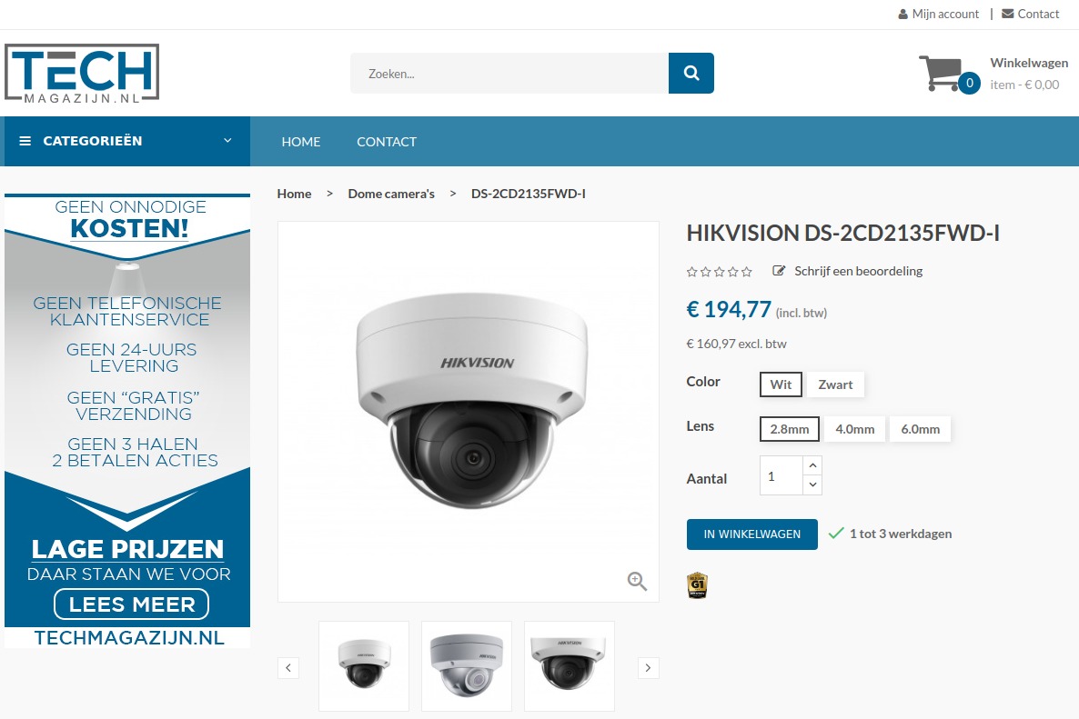This screenshot has width=1079, height=719.
Task: Select the Zwart color option
Action: tap(835, 384)
